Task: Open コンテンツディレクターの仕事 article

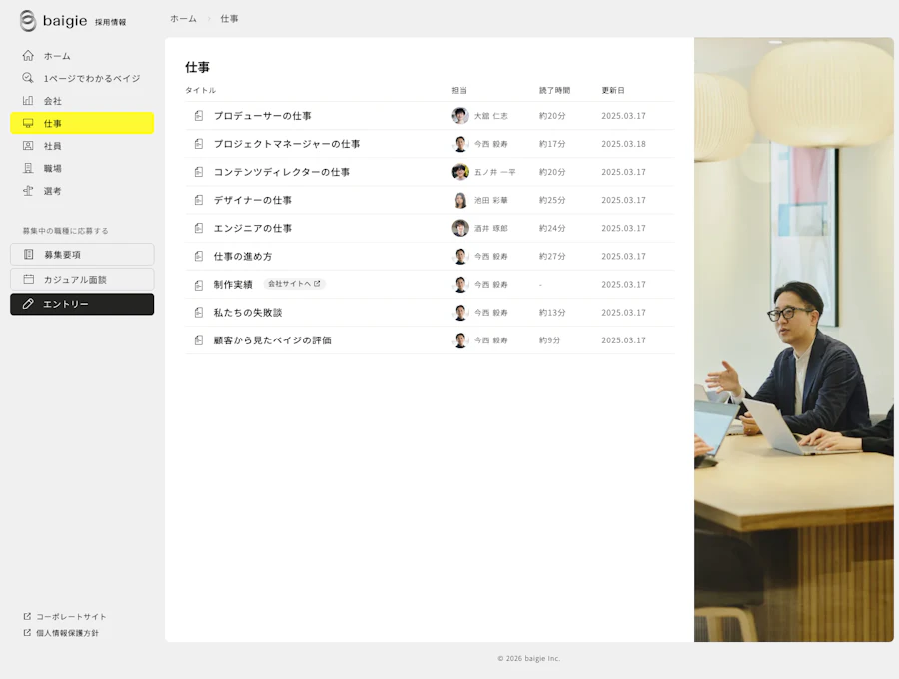Action: point(282,172)
